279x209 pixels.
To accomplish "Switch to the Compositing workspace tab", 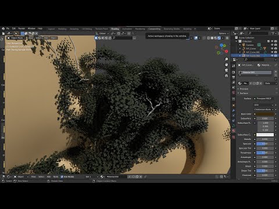I will [154, 29].
